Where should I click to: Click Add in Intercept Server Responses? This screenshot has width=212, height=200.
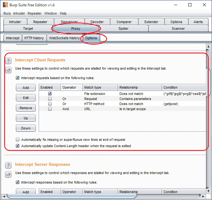26,191
